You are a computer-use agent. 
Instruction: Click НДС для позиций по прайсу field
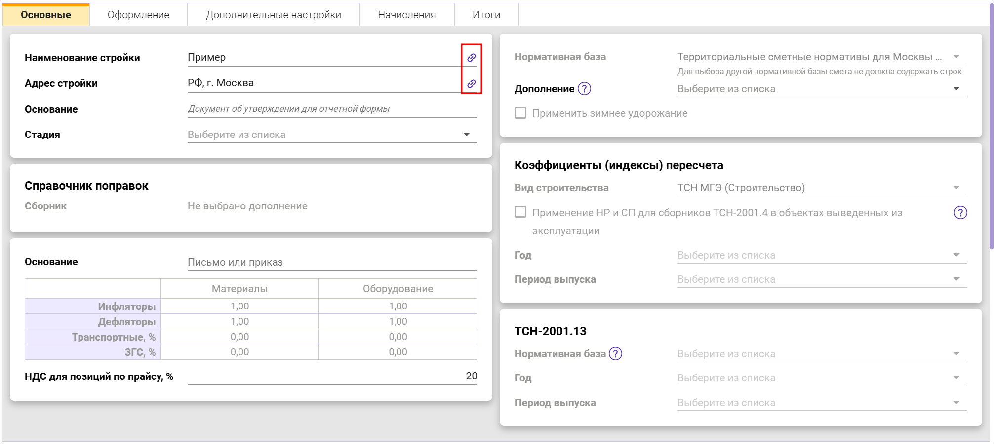click(332, 376)
